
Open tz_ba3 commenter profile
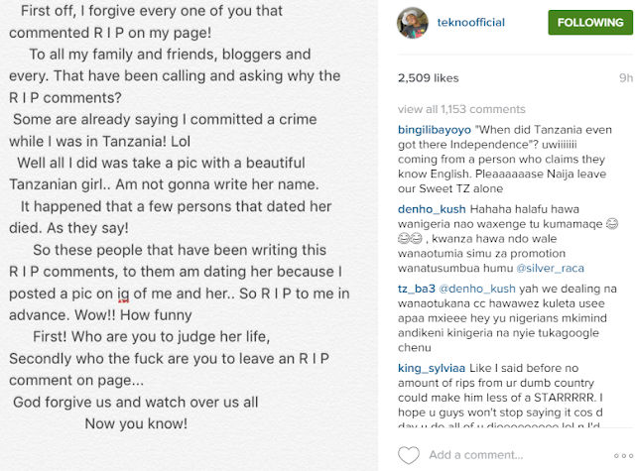pos(417,289)
